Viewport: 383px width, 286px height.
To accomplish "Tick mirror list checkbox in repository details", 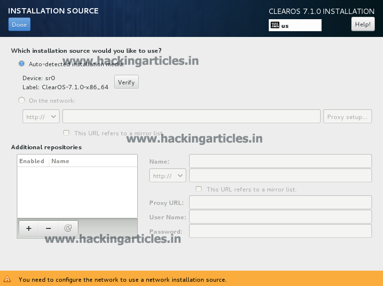I will tap(199, 189).
